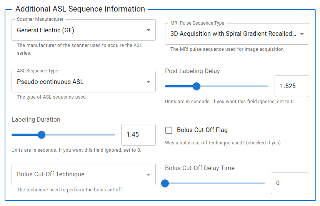Click MRI Pulse Sequence Type dropdown arrow
Image resolution: width=320 pixels, height=206 pixels.
302,34
